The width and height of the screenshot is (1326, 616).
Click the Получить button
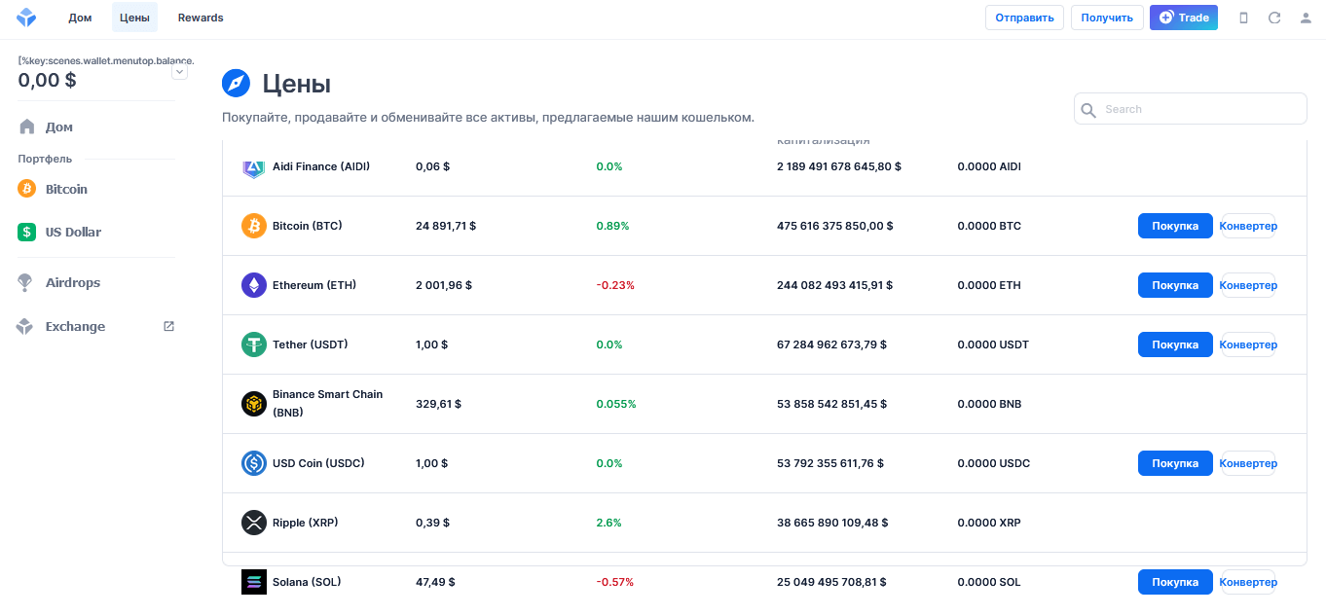tap(1106, 18)
